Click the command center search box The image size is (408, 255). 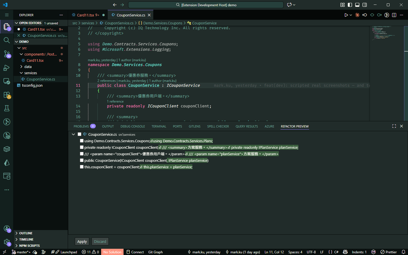[206, 5]
